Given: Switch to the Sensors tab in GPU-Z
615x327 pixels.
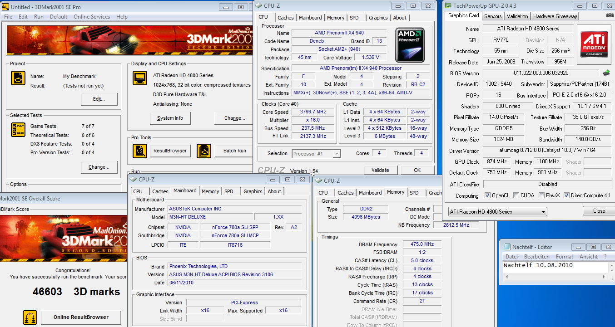Looking at the screenshot, I should tap(493, 16).
